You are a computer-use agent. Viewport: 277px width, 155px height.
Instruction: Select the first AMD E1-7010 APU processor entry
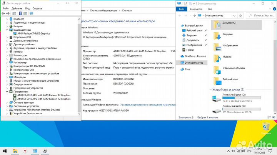pos(43,95)
